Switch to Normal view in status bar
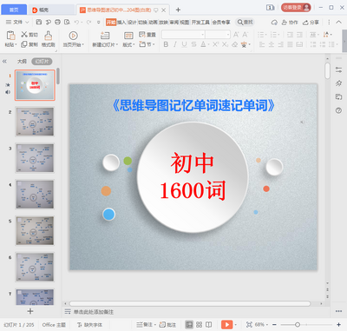Screen dimensions: 347x331 pyautogui.click(x=189, y=325)
